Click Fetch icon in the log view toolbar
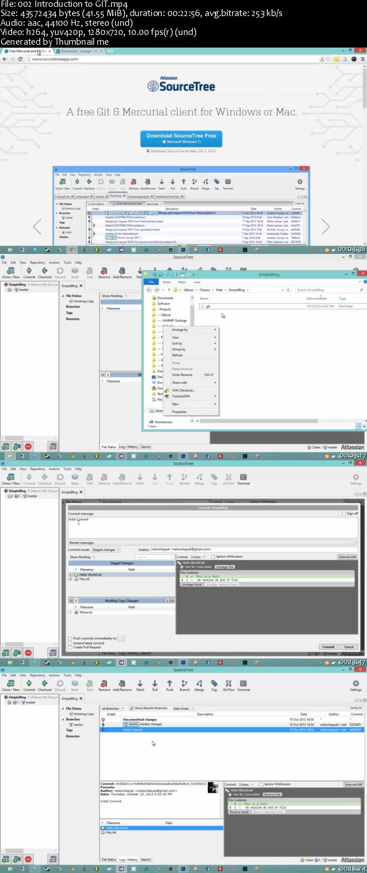367x873 pixels. 140,685
